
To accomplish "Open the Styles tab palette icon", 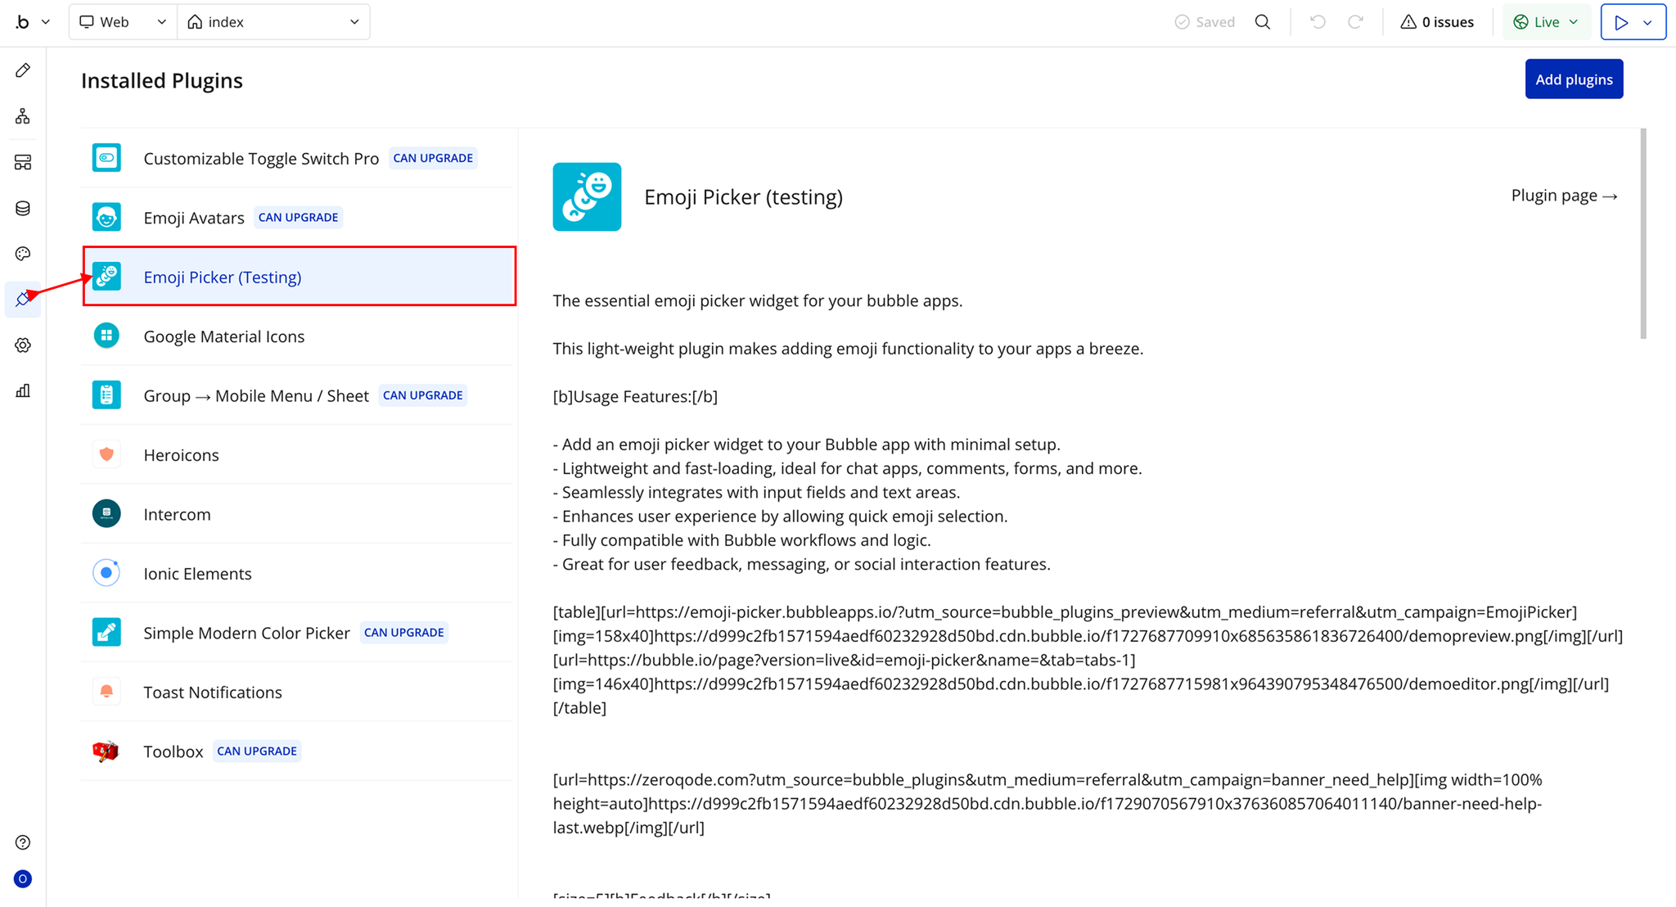I will click(23, 254).
